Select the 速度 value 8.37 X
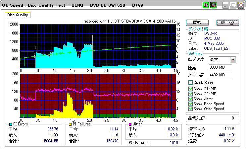The image size is (246, 149). tap(229, 141)
